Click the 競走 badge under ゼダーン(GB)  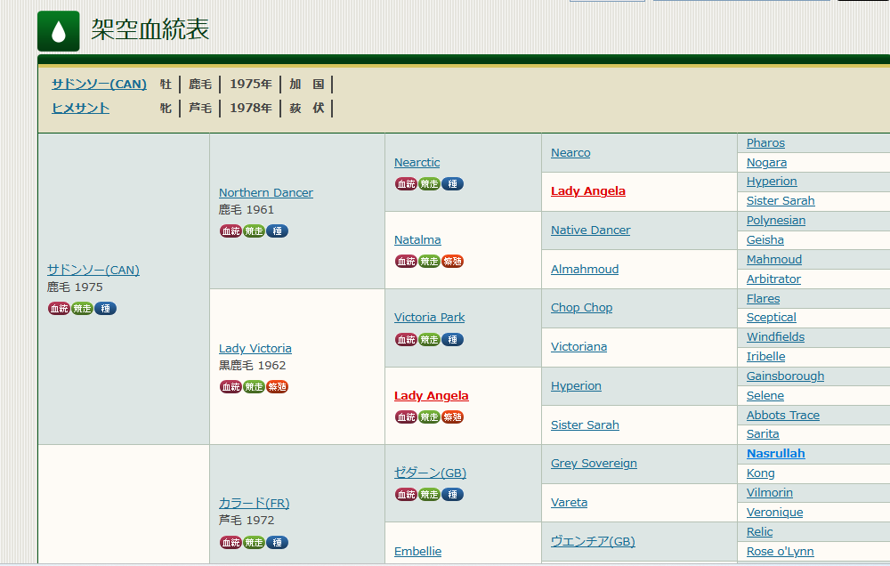(x=429, y=495)
